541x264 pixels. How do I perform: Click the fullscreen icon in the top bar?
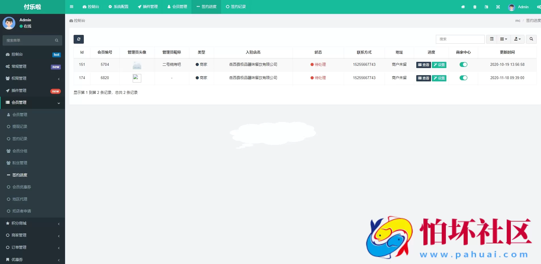tap(498, 7)
